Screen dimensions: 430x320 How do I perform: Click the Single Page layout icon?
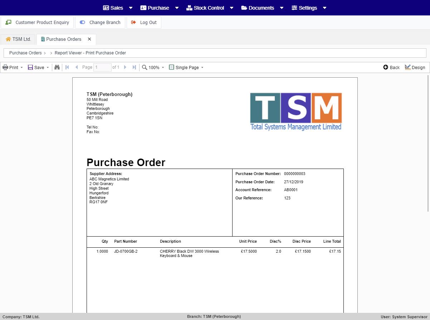pos(171,67)
